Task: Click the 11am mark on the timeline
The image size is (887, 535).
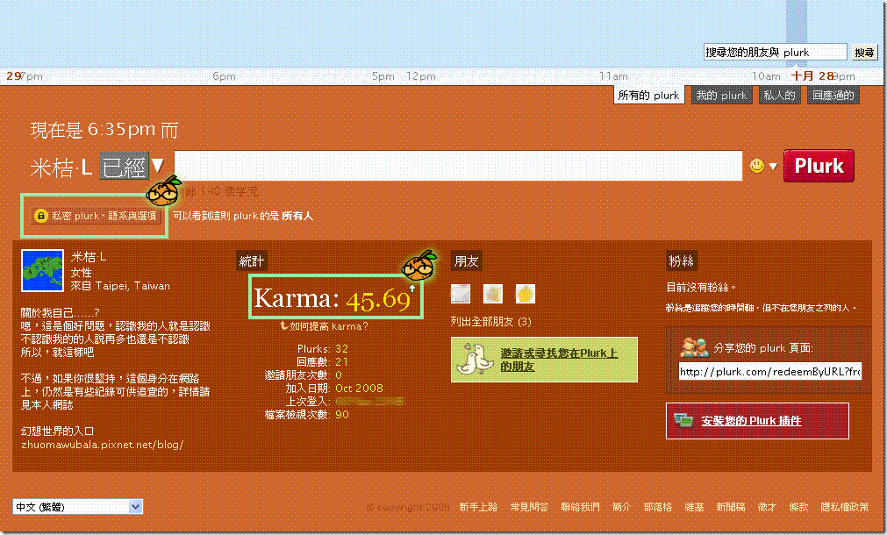Action: tap(613, 75)
